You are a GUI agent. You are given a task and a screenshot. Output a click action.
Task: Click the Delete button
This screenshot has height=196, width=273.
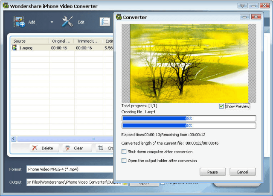(x=44, y=148)
